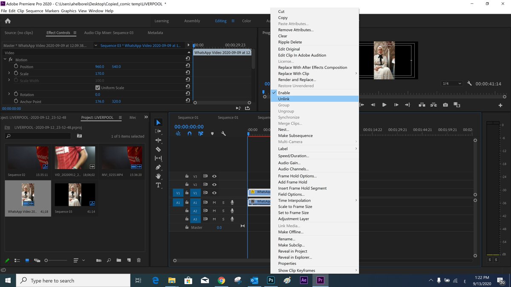511x287 pixels.
Task: Open playback resolution 1/4 dropdown
Action: coord(451,84)
